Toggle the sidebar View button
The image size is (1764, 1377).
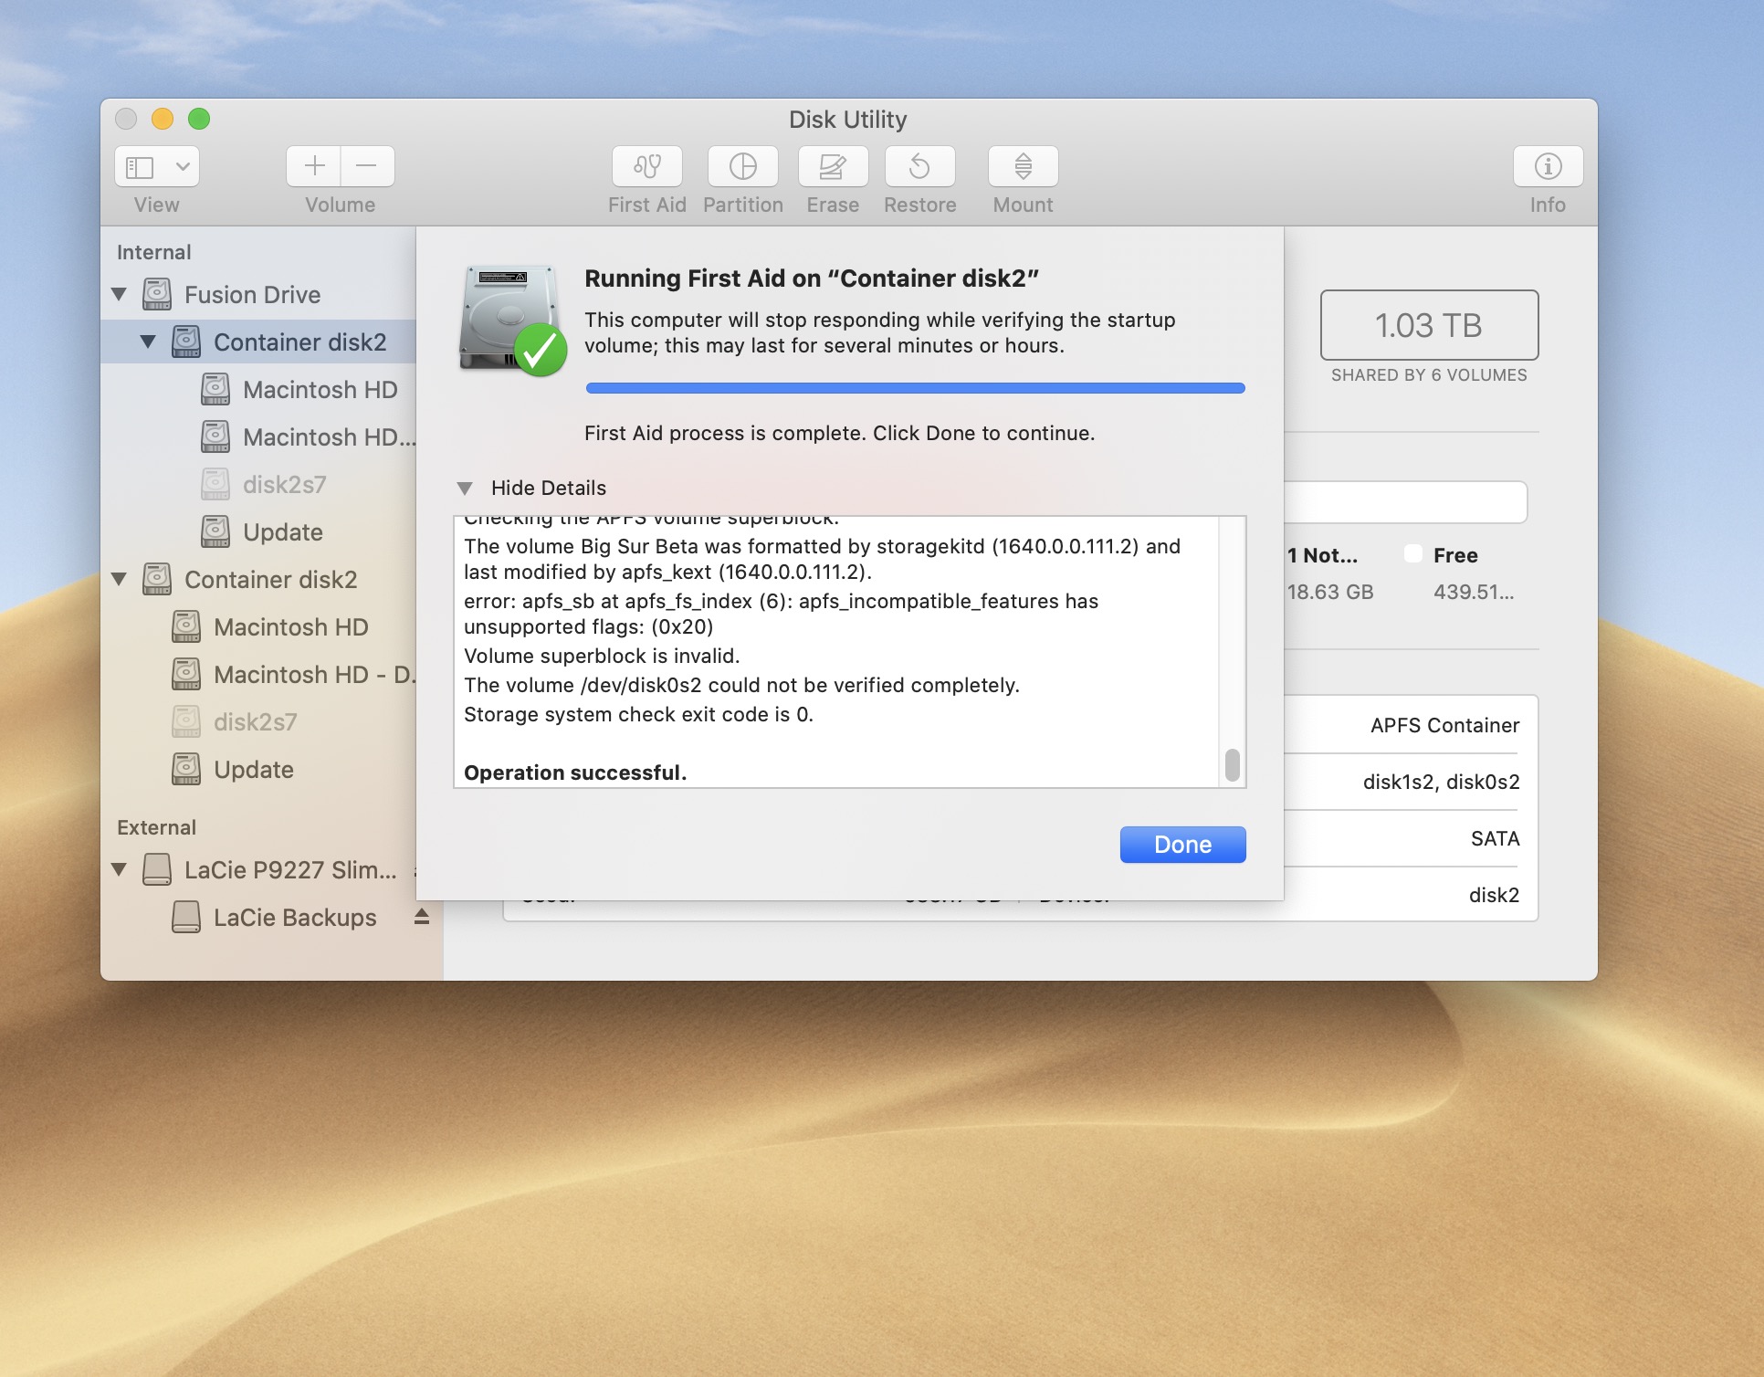[x=141, y=167]
